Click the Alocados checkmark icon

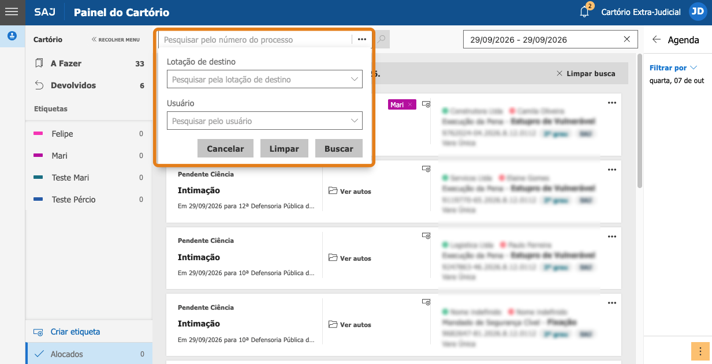39,354
